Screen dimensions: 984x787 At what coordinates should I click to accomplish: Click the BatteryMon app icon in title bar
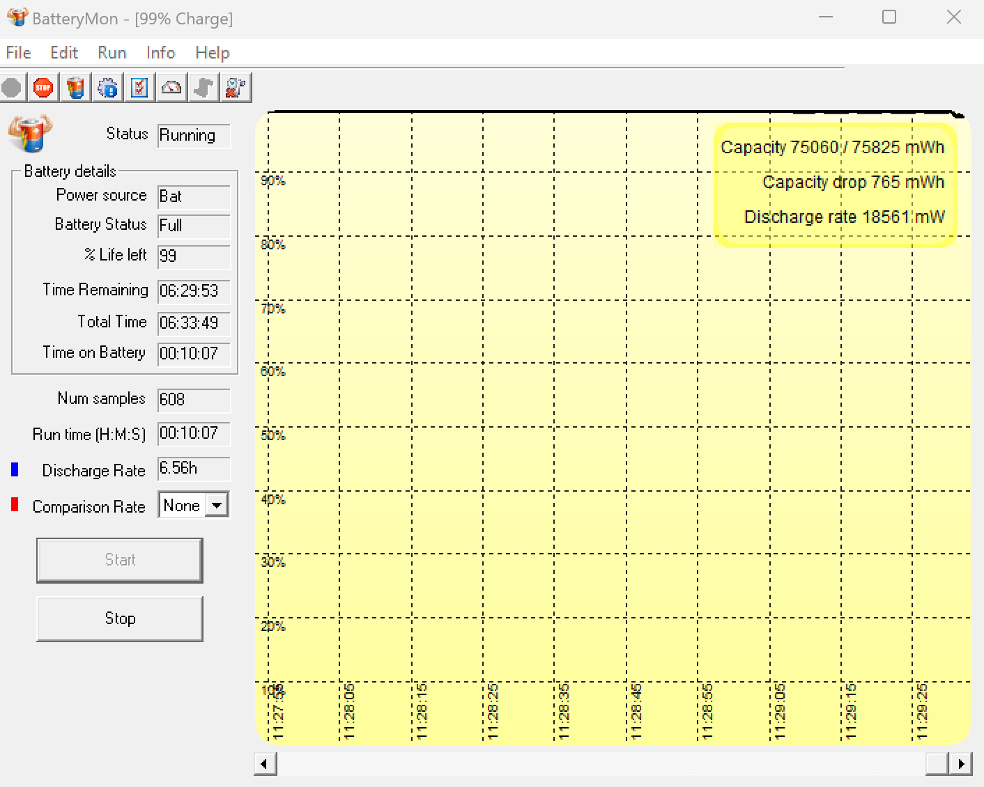(x=17, y=17)
